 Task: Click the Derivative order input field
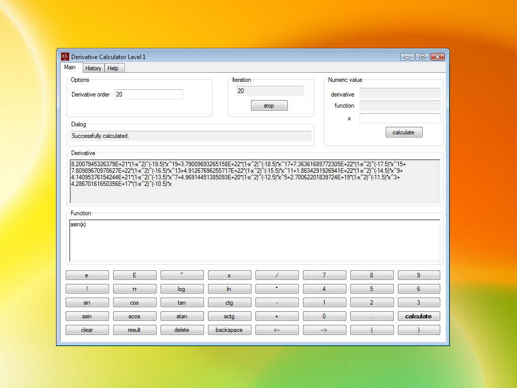[x=149, y=94]
